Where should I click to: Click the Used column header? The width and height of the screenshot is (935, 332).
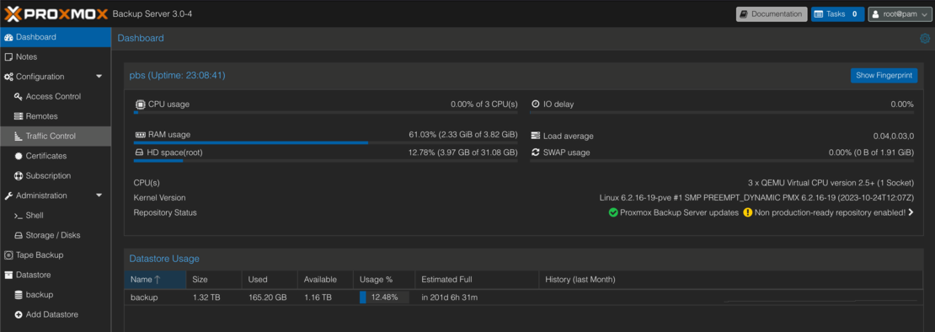(x=269, y=279)
